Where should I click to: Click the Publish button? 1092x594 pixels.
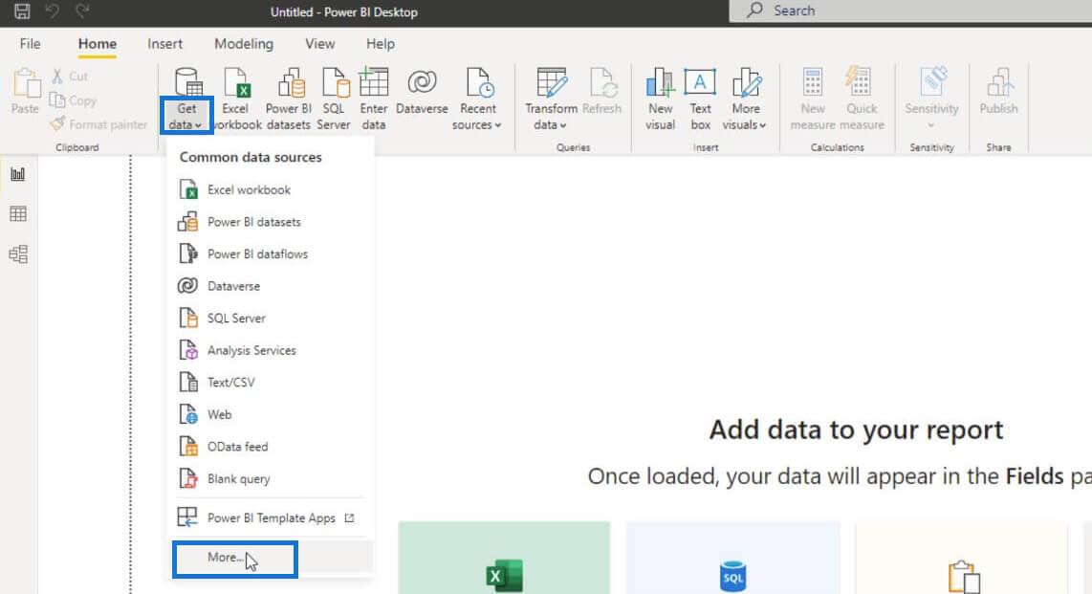point(998,92)
